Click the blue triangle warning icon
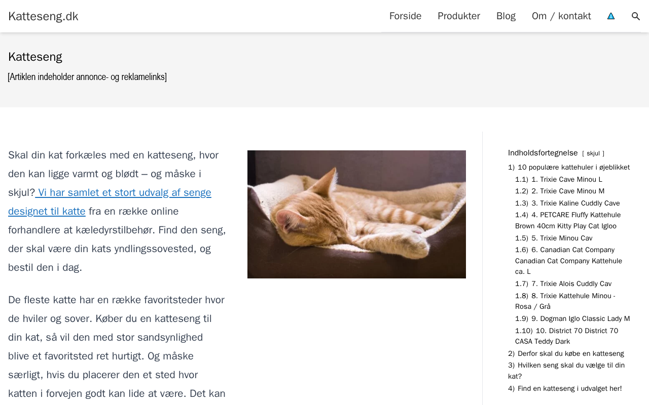 coord(611,16)
